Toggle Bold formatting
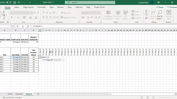 coord(12,17)
